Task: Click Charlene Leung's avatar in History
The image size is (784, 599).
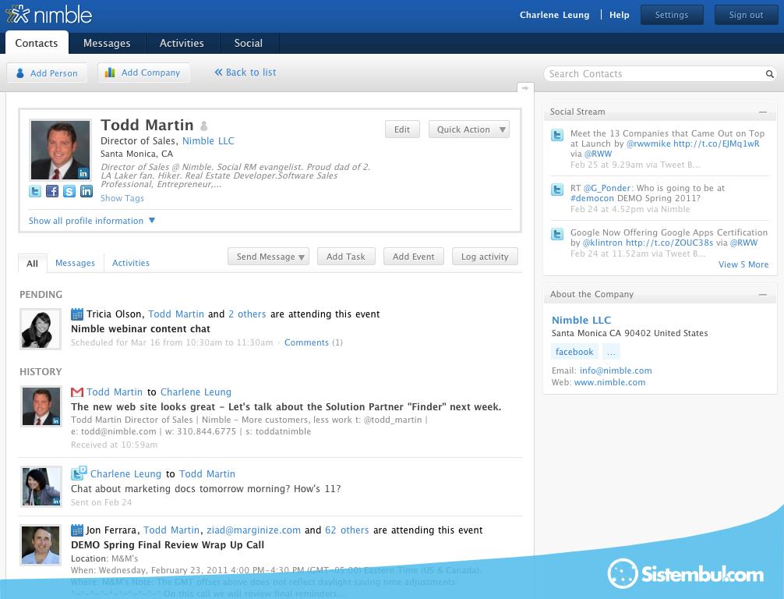Action: [41, 487]
